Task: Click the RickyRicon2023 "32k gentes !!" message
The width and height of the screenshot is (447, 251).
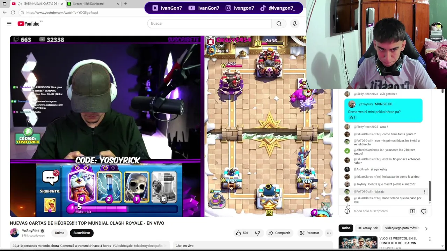Action: (388, 94)
